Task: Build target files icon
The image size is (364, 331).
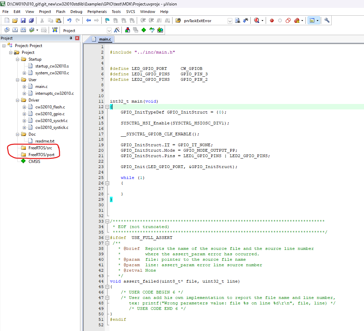Action: click(15, 30)
